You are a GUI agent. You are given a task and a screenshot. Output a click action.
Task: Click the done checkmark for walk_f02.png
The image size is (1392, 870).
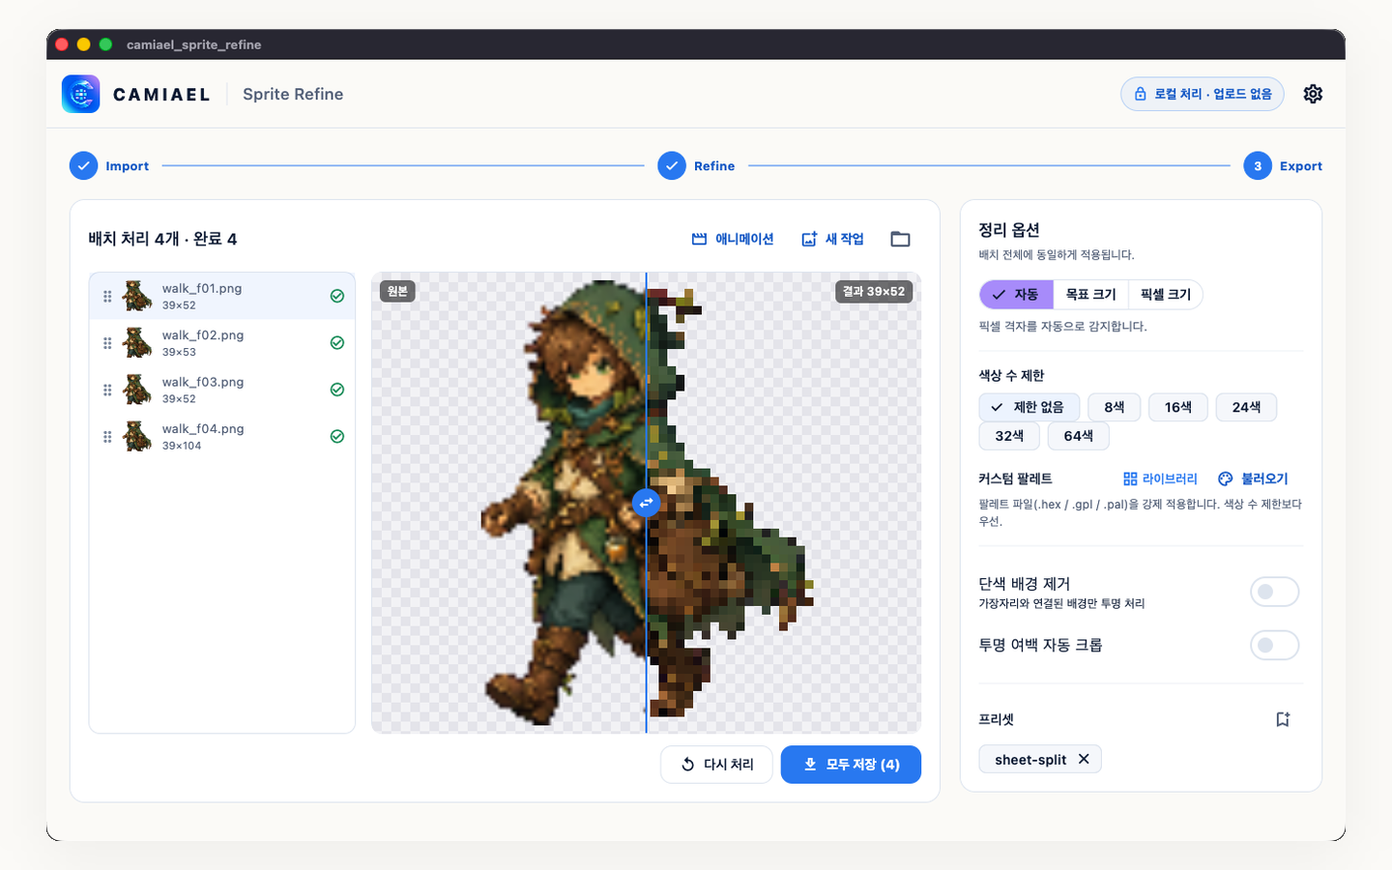[337, 343]
